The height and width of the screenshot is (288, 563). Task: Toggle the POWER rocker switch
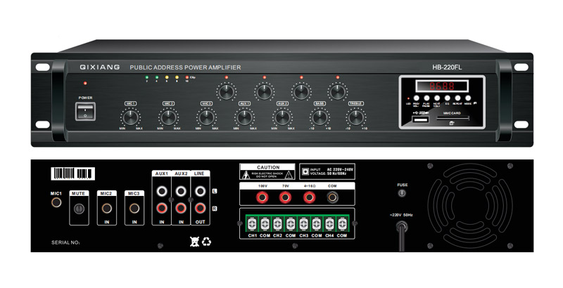tap(85, 112)
